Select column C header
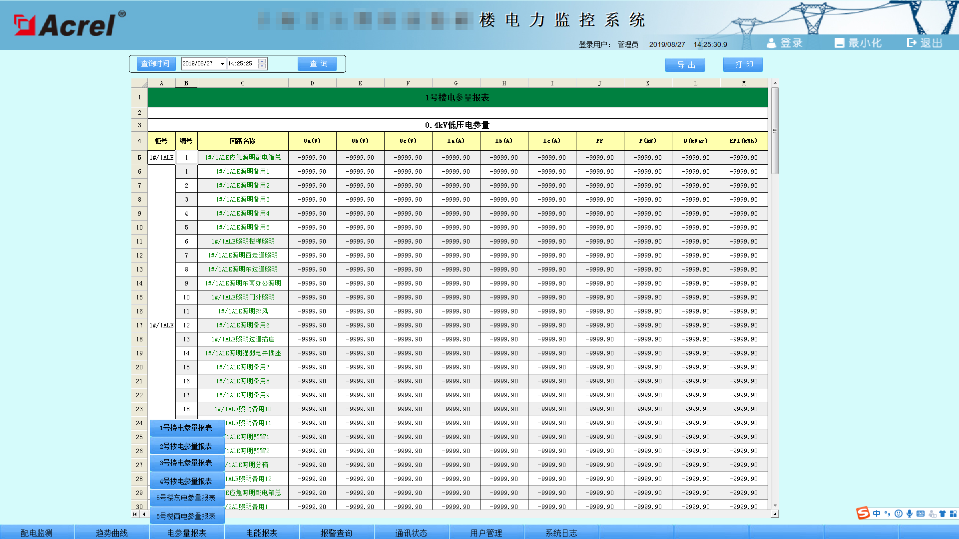Image resolution: width=959 pixels, height=539 pixels. pos(243,83)
